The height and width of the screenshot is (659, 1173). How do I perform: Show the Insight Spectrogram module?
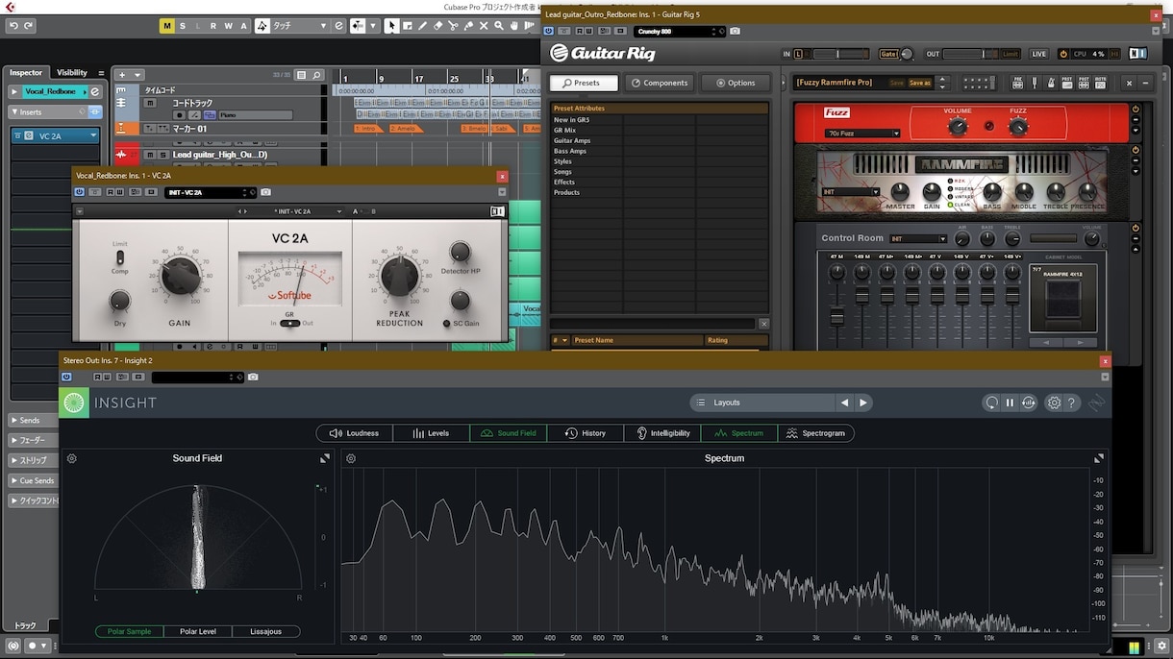[816, 433]
